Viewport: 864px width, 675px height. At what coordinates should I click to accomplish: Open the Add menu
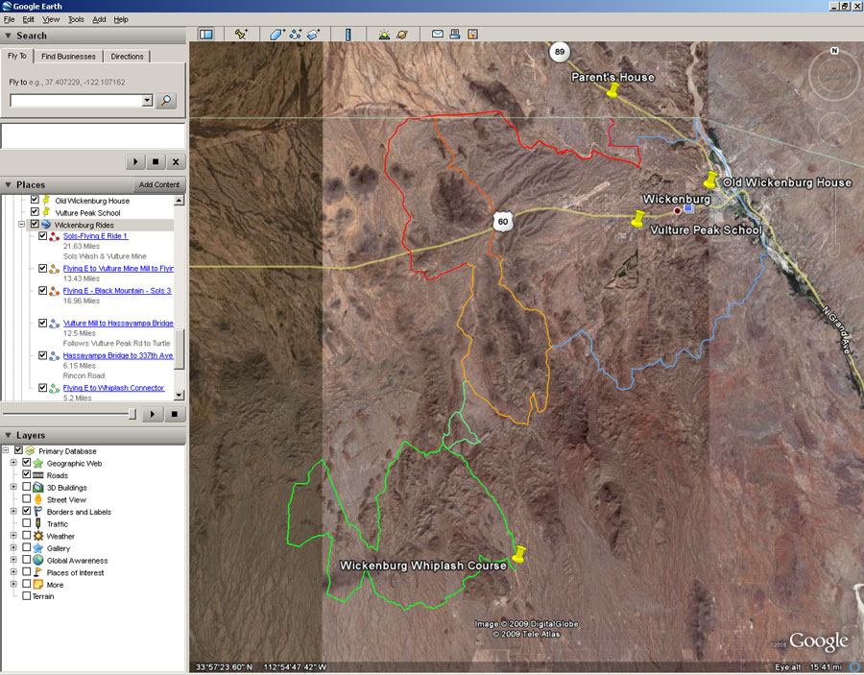point(99,19)
